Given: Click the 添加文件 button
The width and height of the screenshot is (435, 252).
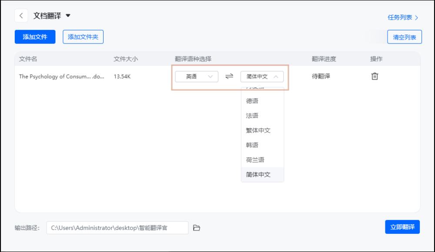Looking at the screenshot, I should 35,37.
